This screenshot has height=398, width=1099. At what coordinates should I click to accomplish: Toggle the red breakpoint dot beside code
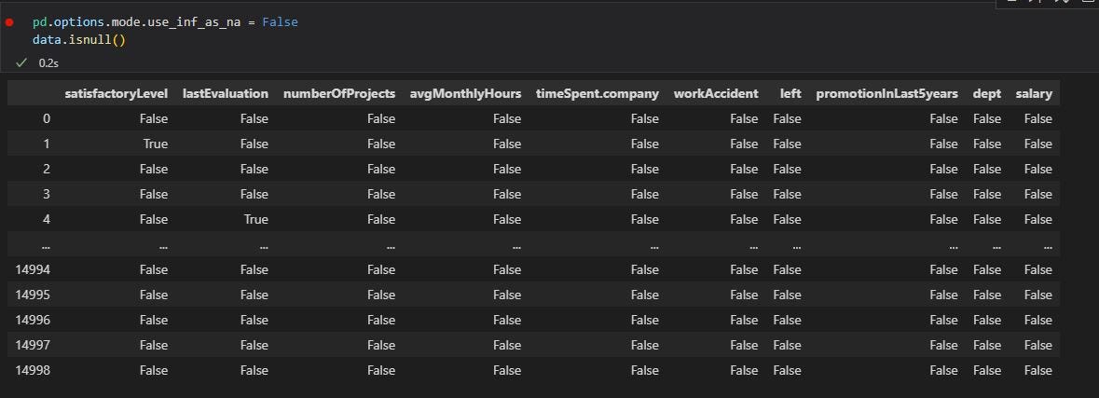(9, 22)
